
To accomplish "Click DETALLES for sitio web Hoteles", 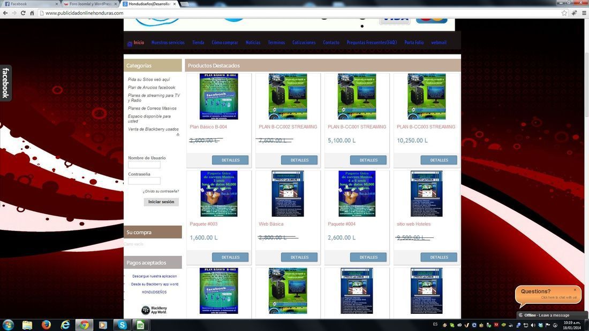I will click(439, 257).
